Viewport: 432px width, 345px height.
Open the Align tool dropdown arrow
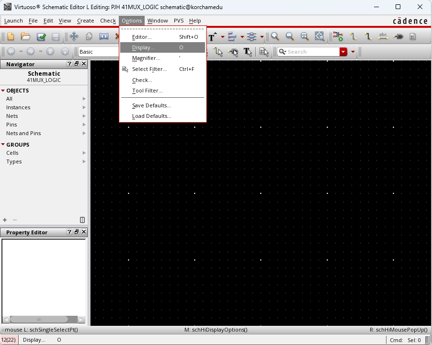point(242,36)
